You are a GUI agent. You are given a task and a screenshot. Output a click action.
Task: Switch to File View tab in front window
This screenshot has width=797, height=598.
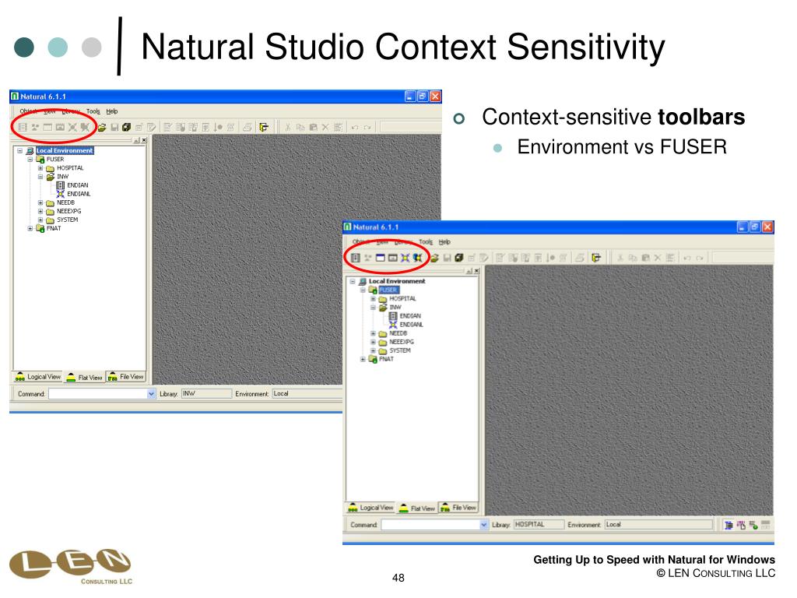pyautogui.click(x=458, y=508)
